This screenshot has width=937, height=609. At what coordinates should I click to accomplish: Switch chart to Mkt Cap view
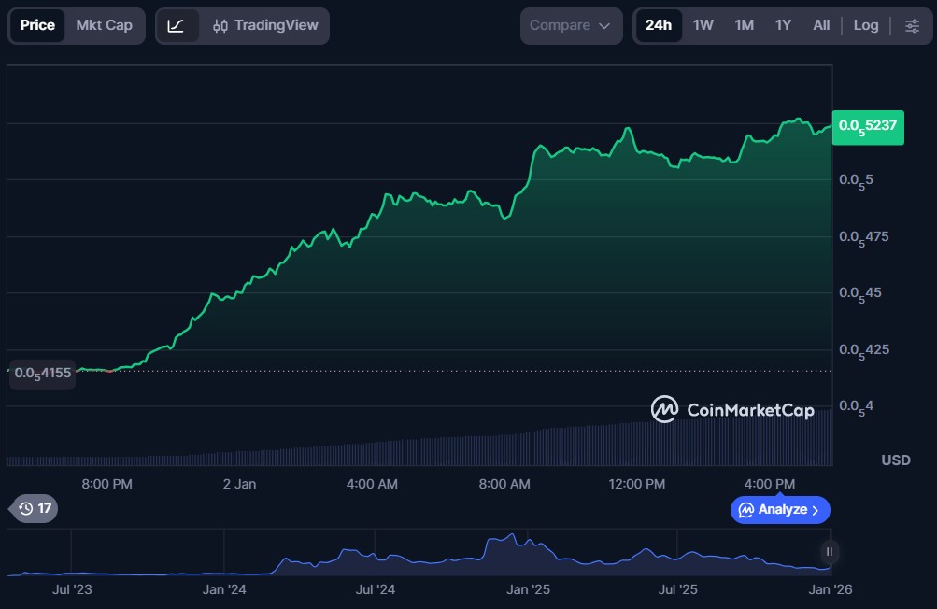(x=105, y=25)
